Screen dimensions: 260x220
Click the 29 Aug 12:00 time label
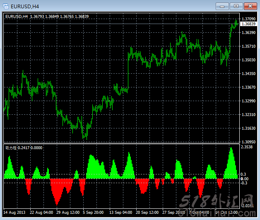click(x=68, y=213)
